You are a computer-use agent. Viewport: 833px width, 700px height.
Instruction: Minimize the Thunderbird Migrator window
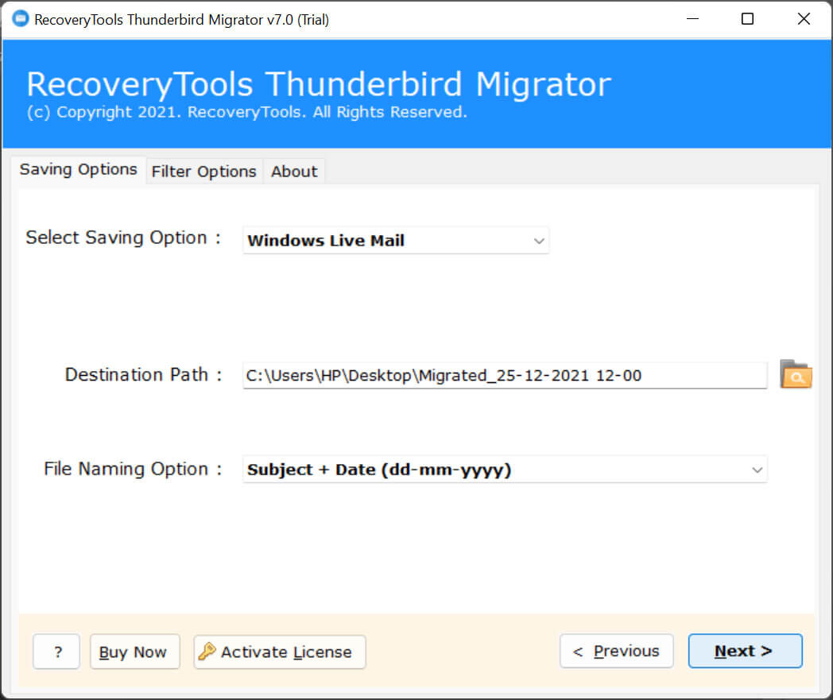(x=692, y=19)
